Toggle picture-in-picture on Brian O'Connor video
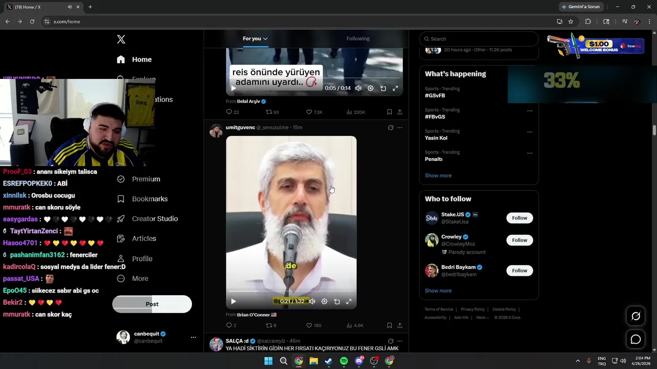This screenshot has height=369, width=657. click(337, 301)
